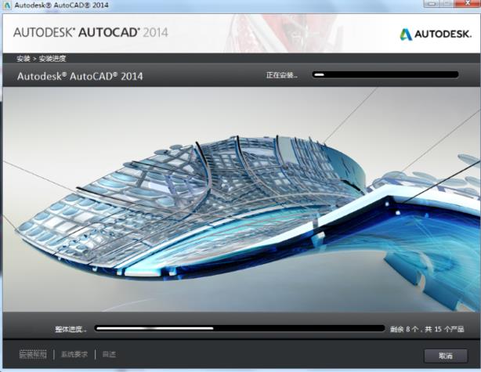Open the 自述 readme link
This screenshot has width=481, height=372.
[108, 354]
